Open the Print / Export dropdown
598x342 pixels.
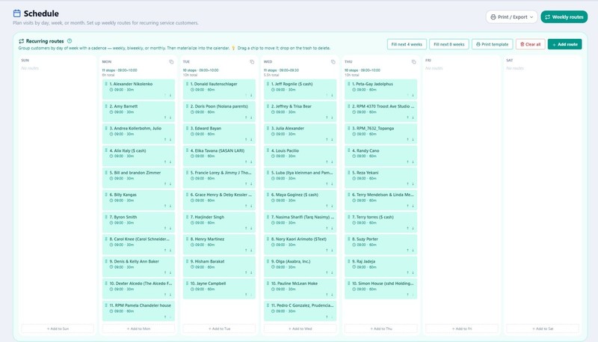(x=511, y=16)
